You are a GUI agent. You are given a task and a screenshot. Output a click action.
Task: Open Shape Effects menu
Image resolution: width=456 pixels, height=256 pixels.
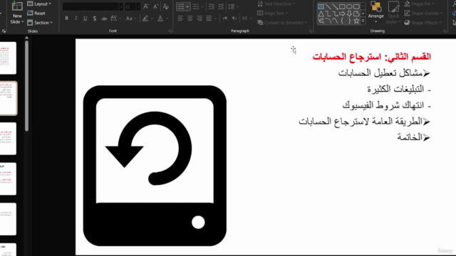[x=423, y=22]
